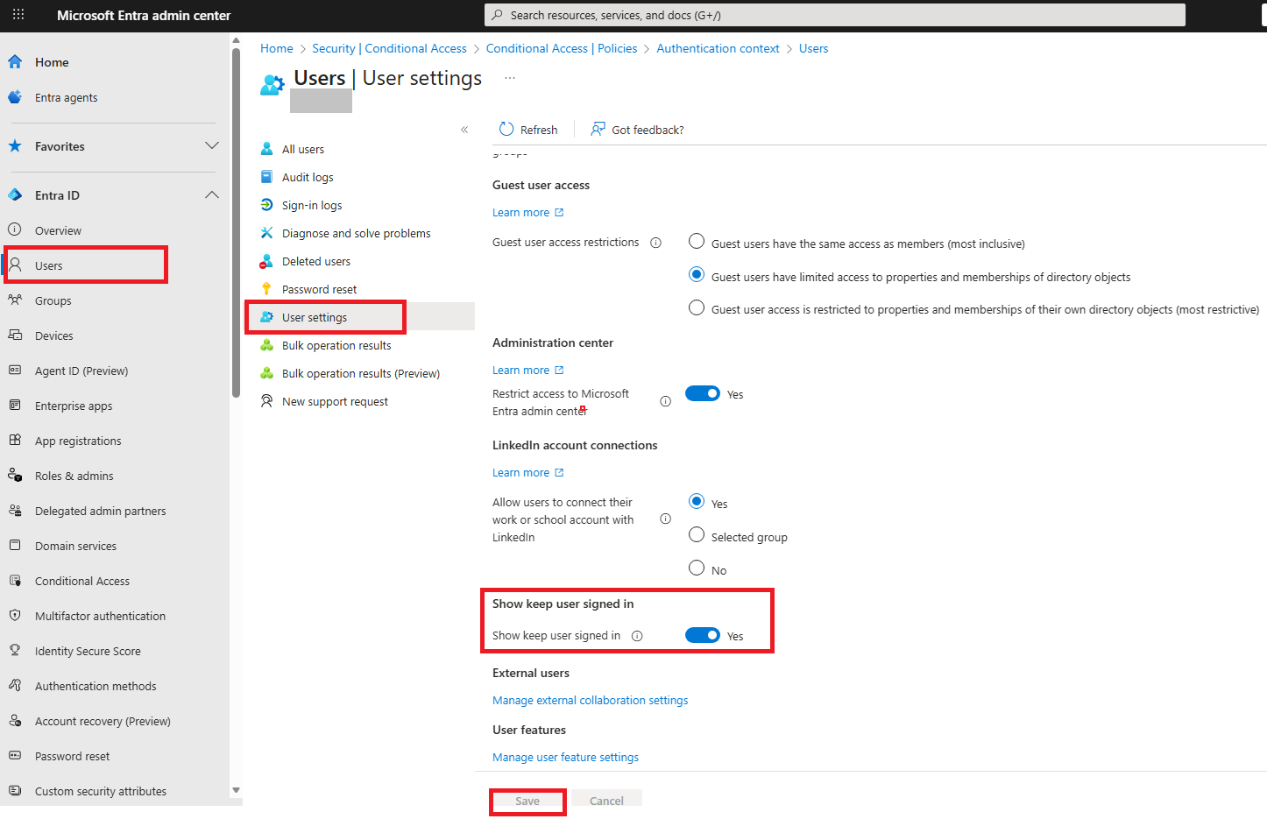Click the Got feedback person icon
The image size is (1267, 819).
click(598, 129)
